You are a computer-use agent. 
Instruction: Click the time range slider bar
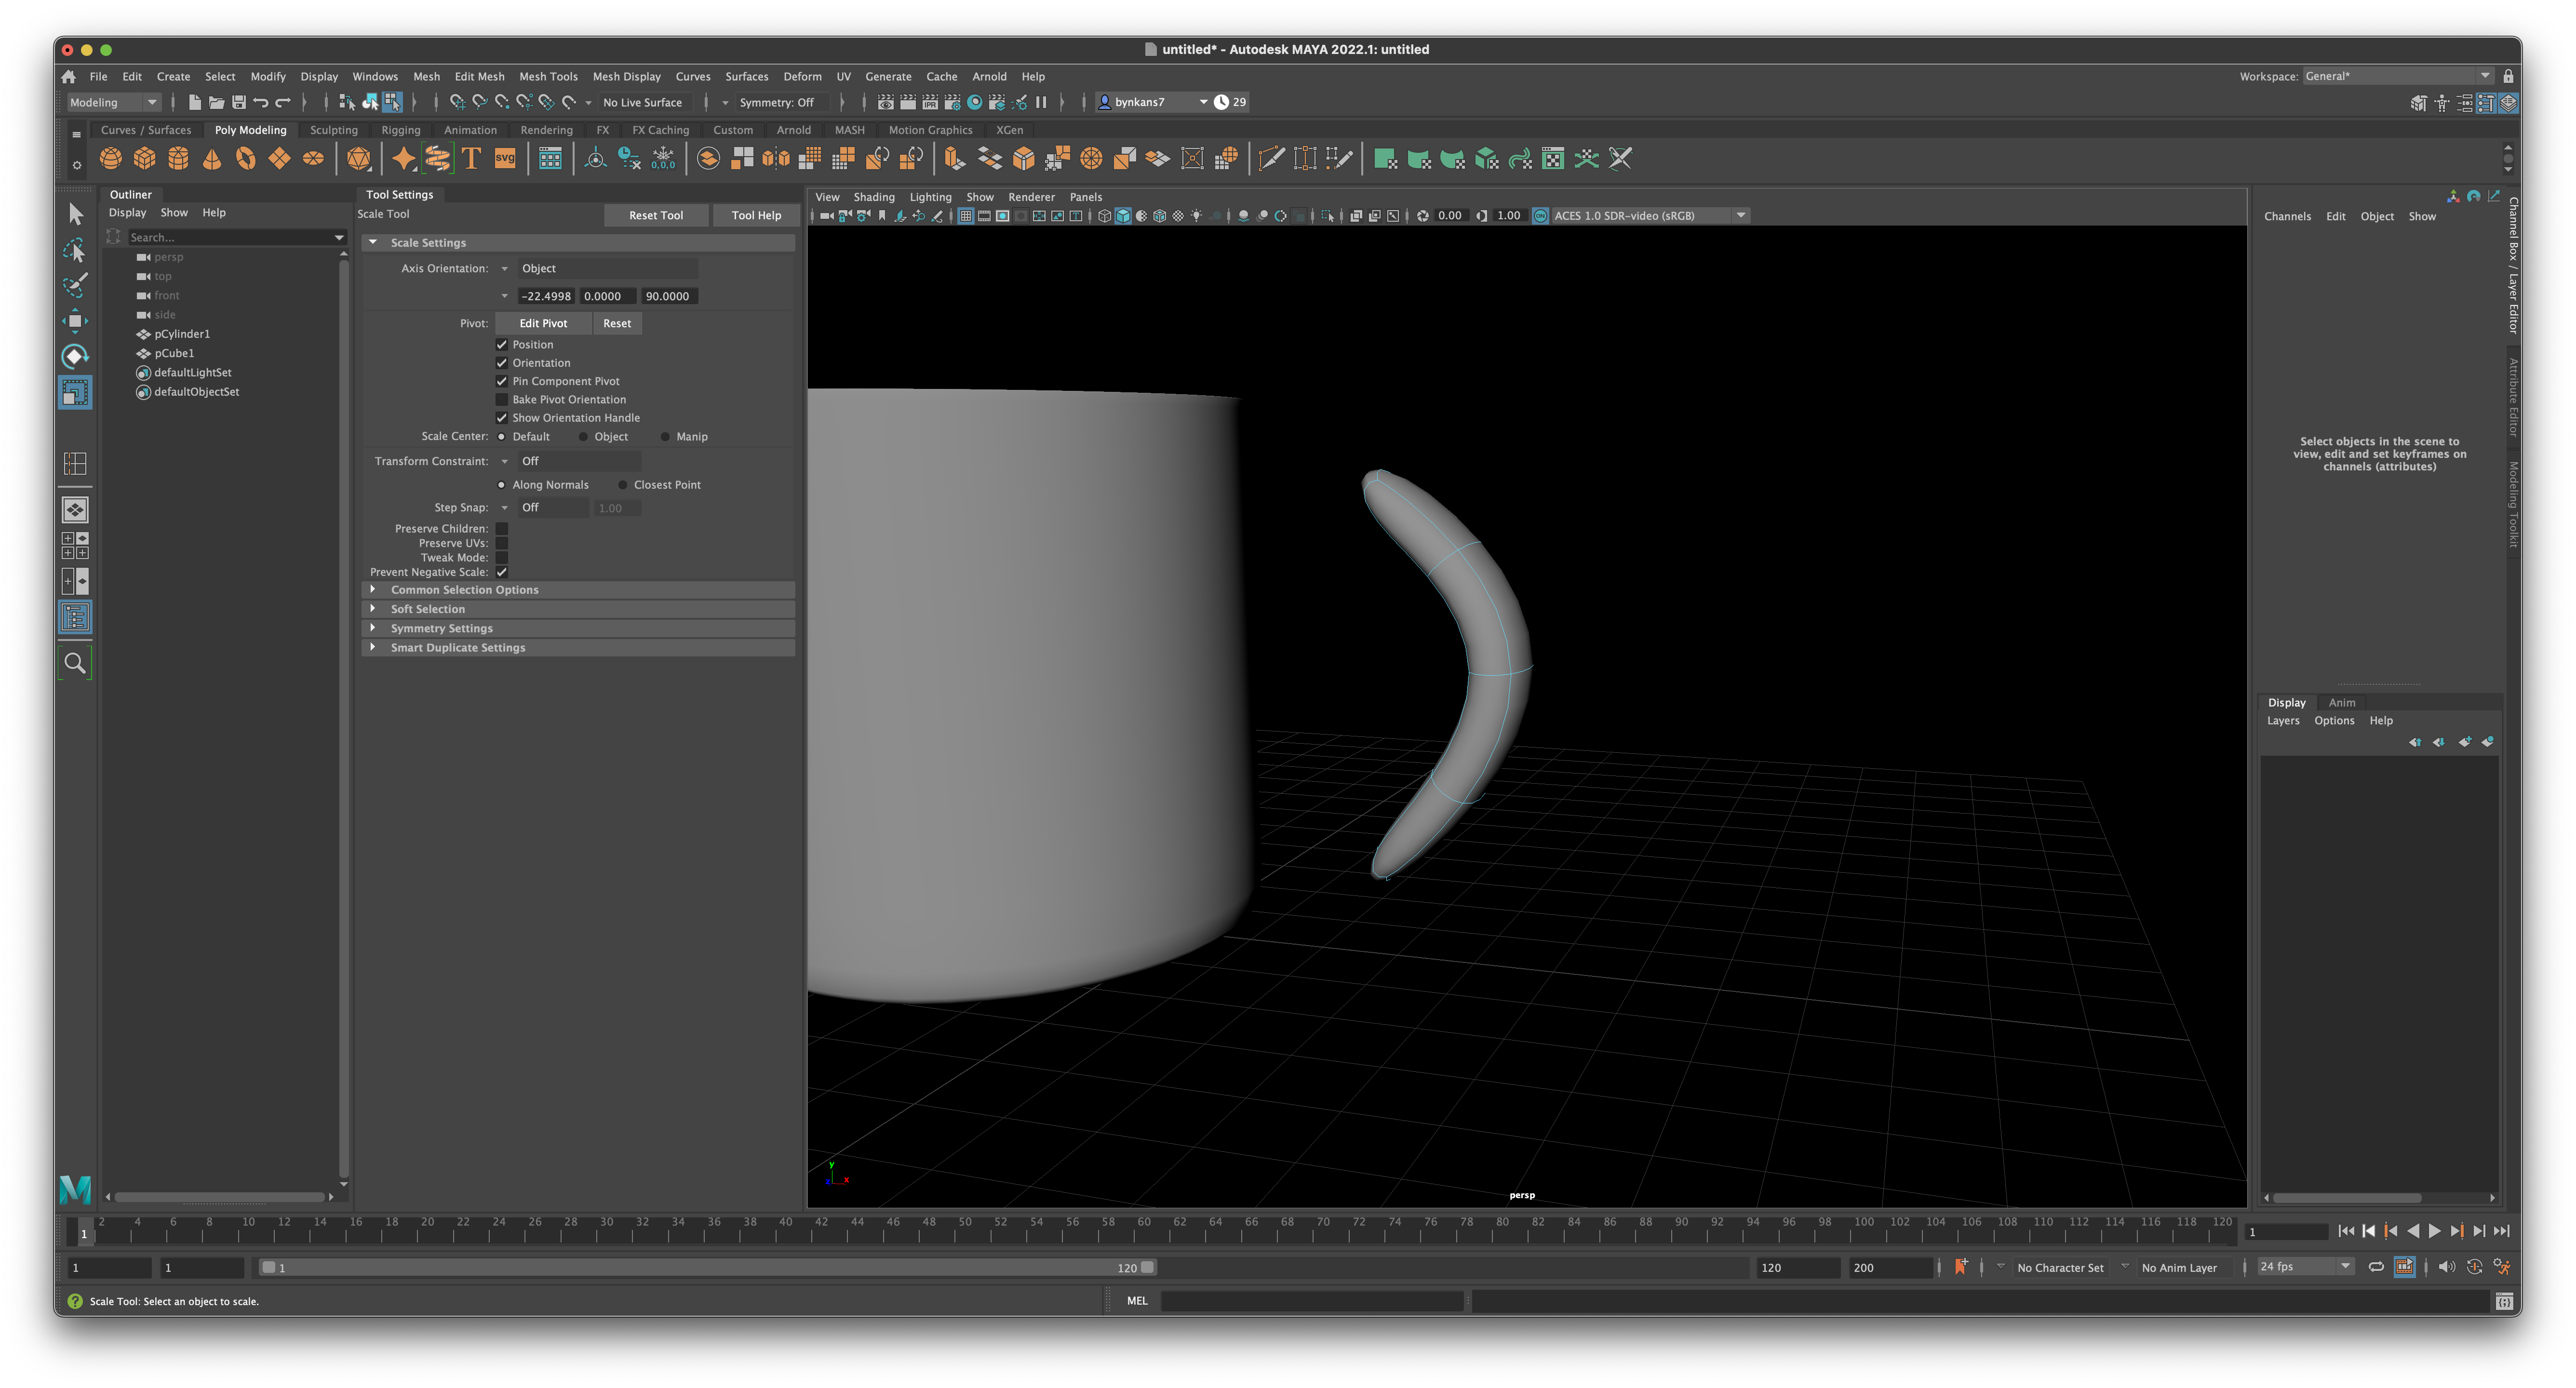[x=707, y=1267]
